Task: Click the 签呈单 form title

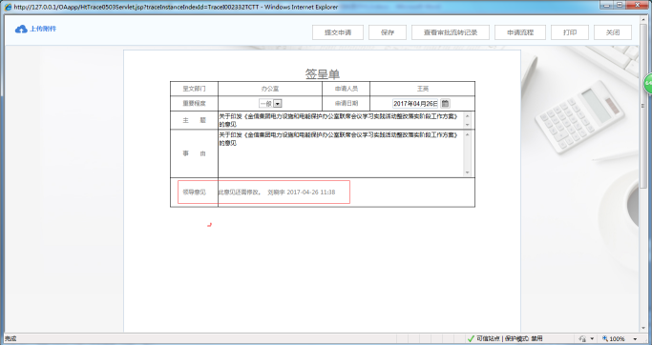Action: [x=323, y=74]
